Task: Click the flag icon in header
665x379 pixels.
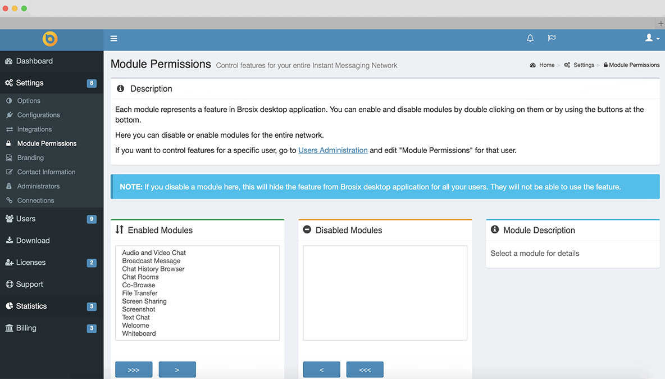Action: coord(552,38)
